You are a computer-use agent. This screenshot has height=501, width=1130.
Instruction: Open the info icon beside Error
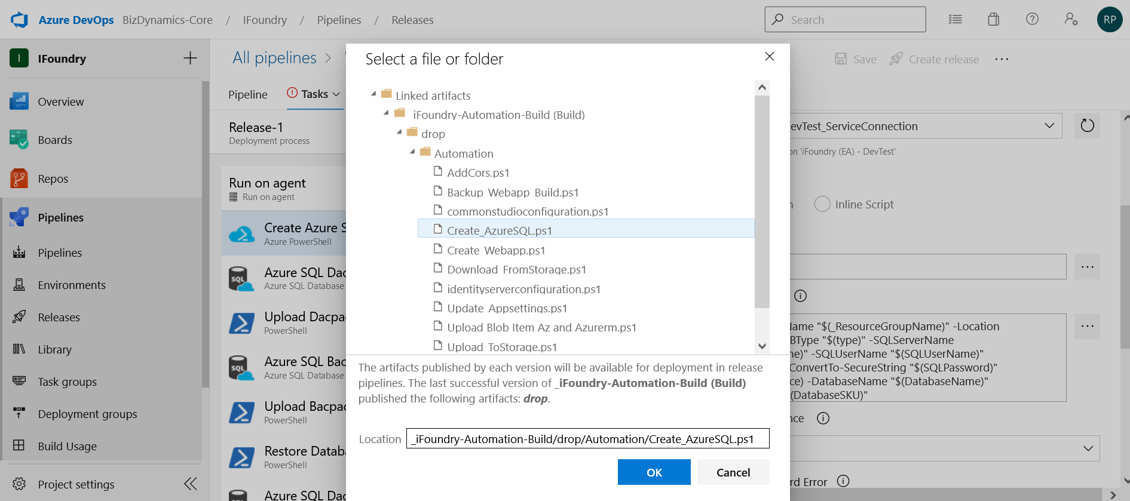point(843,481)
